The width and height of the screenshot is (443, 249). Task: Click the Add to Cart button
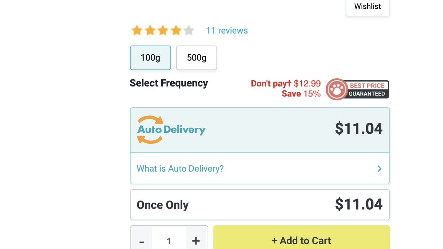[301, 240]
